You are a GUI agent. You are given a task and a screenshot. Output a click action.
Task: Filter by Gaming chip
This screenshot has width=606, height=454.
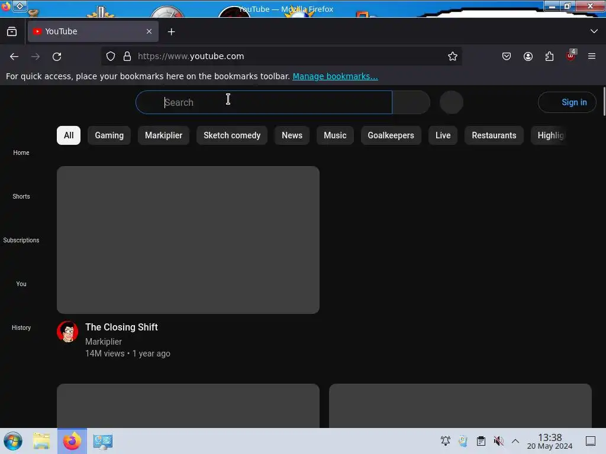pos(109,135)
